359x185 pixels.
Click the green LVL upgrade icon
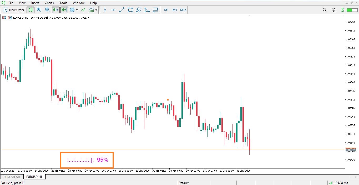click(342, 10)
